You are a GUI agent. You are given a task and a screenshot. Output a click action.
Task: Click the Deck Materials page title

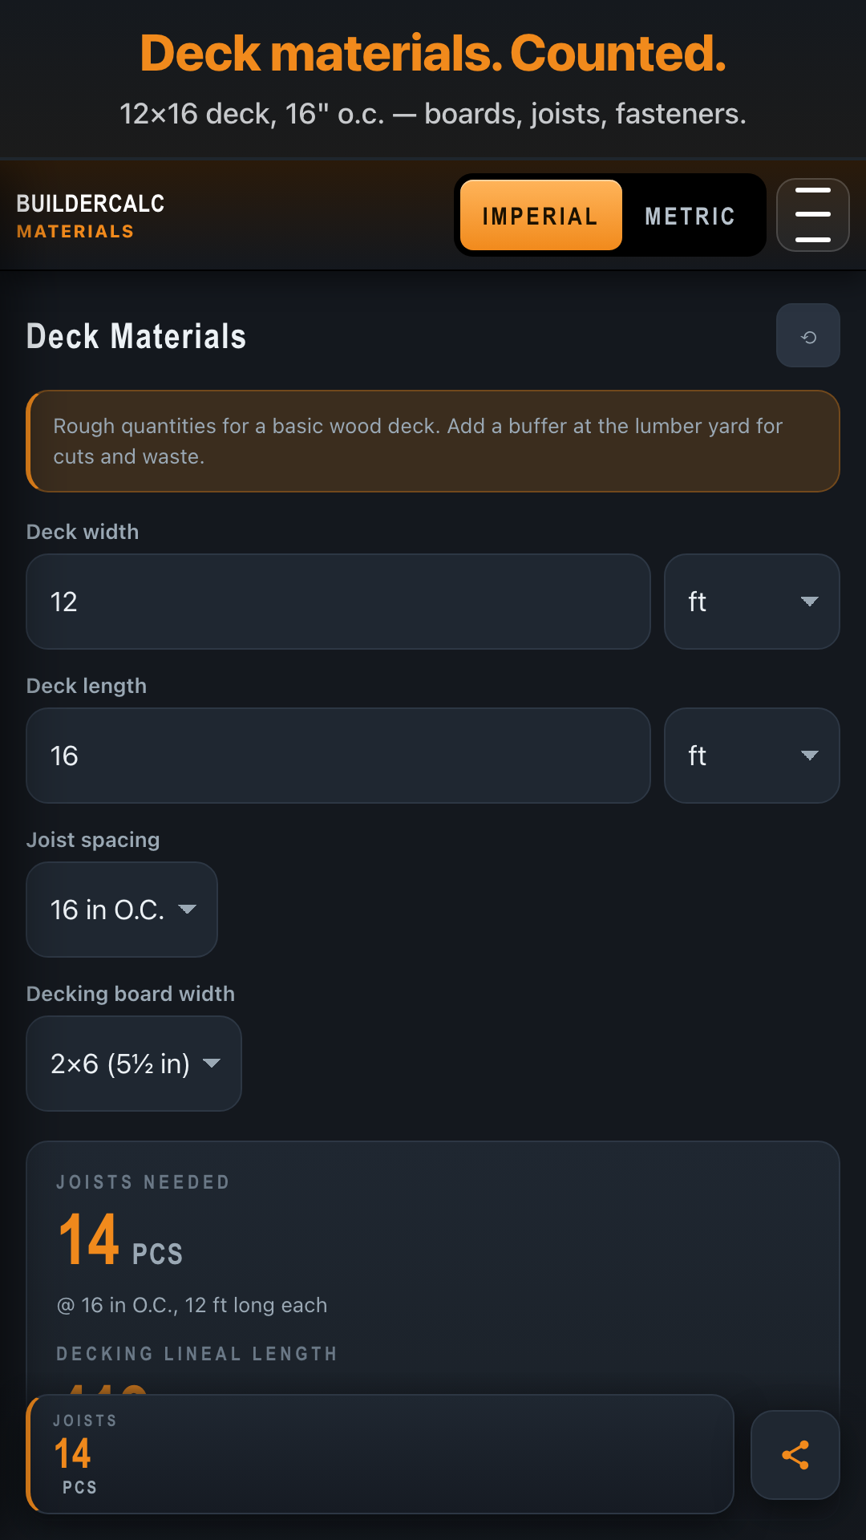coord(136,336)
